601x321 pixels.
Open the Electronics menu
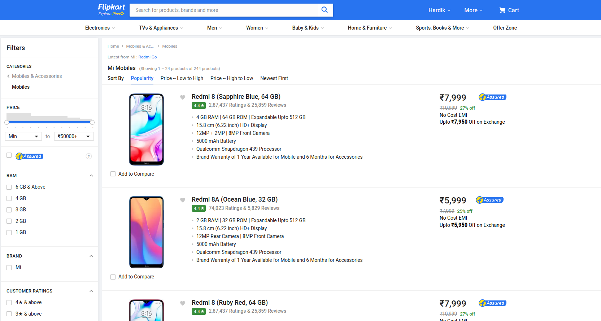(x=100, y=28)
